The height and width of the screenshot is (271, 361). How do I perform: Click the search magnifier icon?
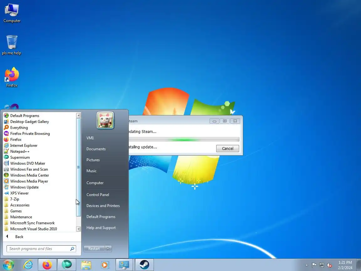pyautogui.click(x=72, y=249)
